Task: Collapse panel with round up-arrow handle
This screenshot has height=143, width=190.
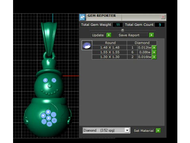Action: pos(123,30)
